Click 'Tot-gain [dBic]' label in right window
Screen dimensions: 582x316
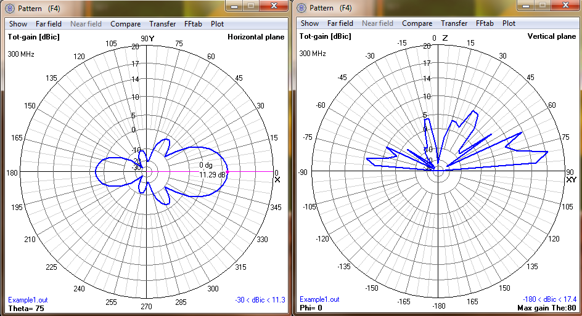(326, 36)
